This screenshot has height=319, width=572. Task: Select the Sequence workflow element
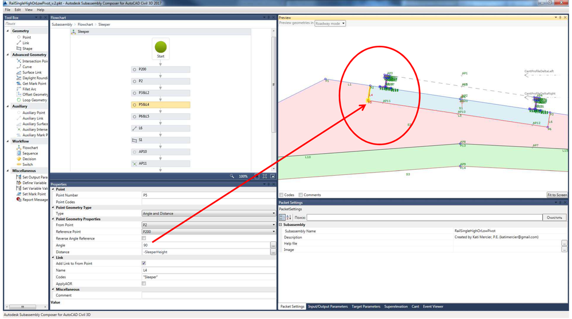pyautogui.click(x=27, y=153)
